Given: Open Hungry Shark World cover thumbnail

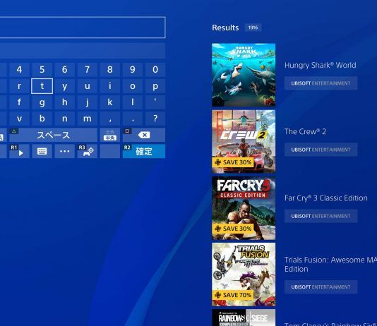Looking at the screenshot, I should (244, 75).
